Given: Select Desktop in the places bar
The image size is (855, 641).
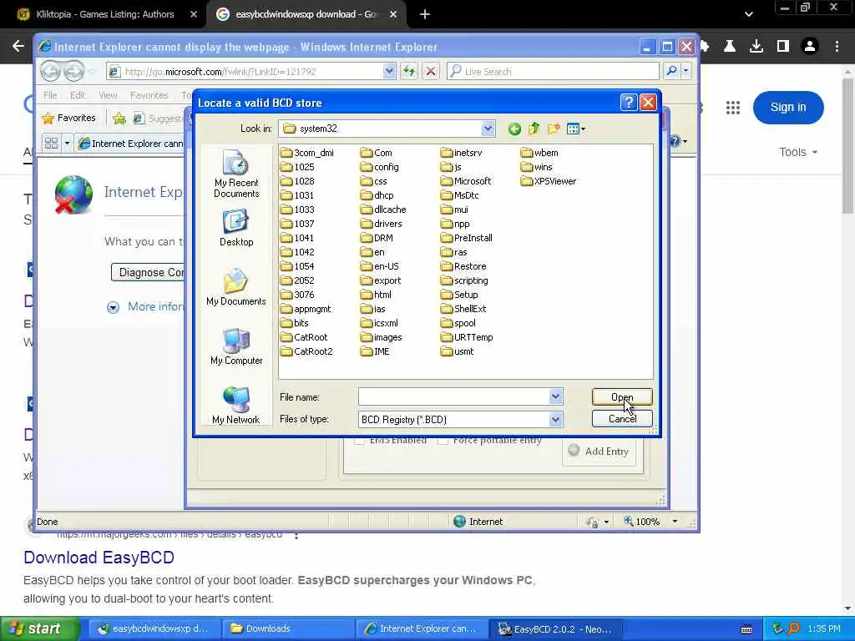Looking at the screenshot, I should [236, 229].
